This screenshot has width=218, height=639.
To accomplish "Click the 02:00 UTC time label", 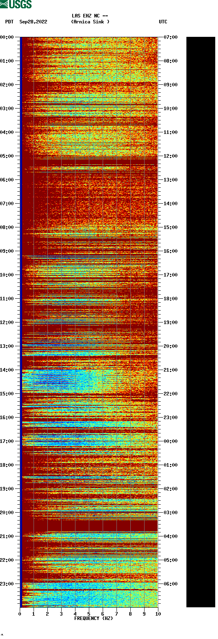I will [171, 489].
